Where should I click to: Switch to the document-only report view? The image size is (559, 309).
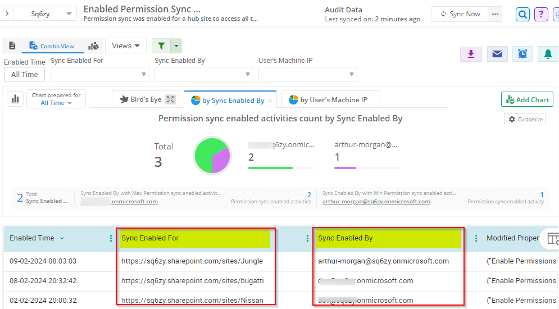point(12,46)
